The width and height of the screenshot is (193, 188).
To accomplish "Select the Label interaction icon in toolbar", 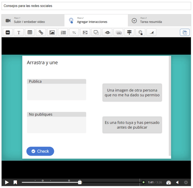I will [x=8, y=32].
